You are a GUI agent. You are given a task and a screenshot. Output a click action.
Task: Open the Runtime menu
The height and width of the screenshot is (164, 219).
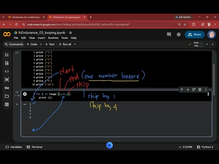coord(53,38)
